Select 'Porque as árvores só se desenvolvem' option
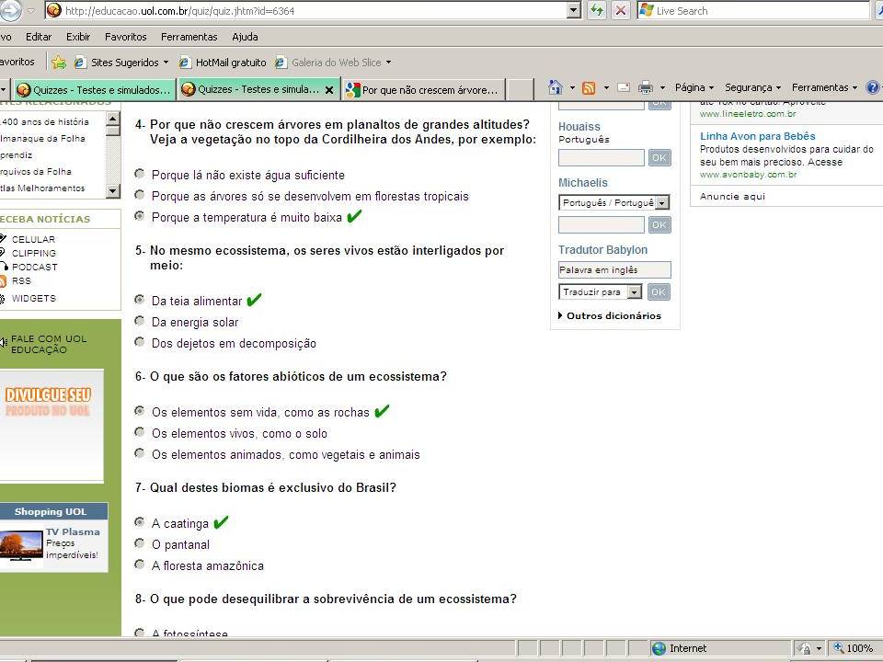The height and width of the screenshot is (662, 883). [140, 195]
